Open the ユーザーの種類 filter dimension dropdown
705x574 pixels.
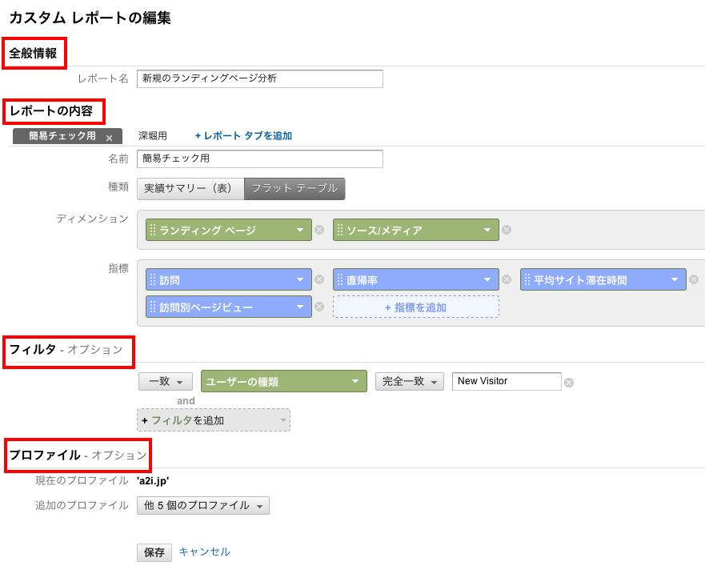(284, 382)
